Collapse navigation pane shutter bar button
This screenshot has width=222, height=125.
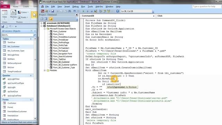pos(35,31)
